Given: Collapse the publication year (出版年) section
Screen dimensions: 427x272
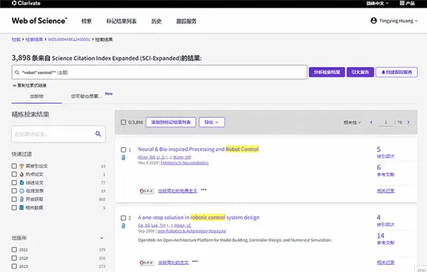Looking at the screenshot, I should 102,238.
